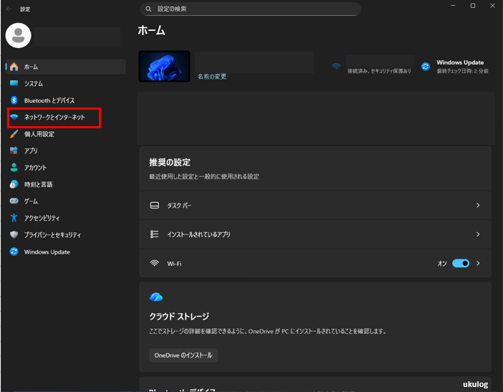Click the Bluetooth とデバイス icon in sidebar
503x392 pixels.
pos(14,100)
